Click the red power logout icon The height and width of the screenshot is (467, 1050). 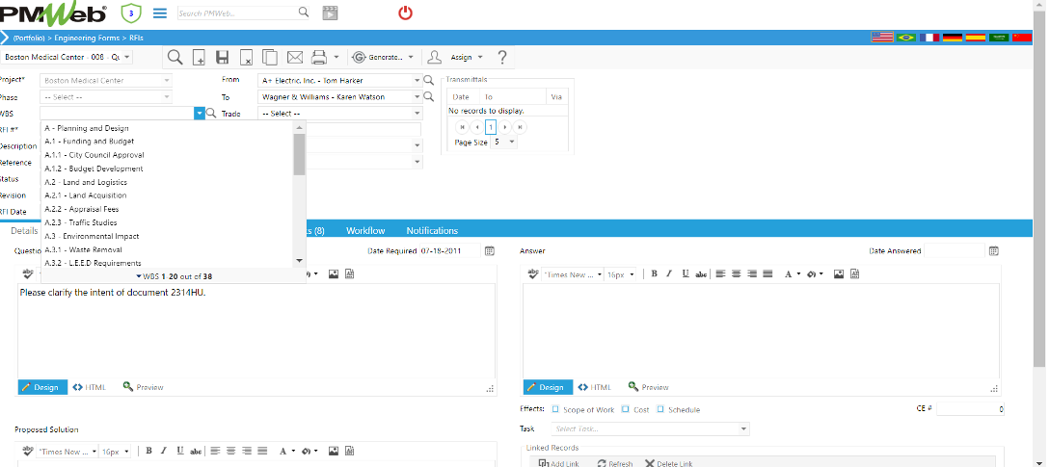click(x=405, y=13)
